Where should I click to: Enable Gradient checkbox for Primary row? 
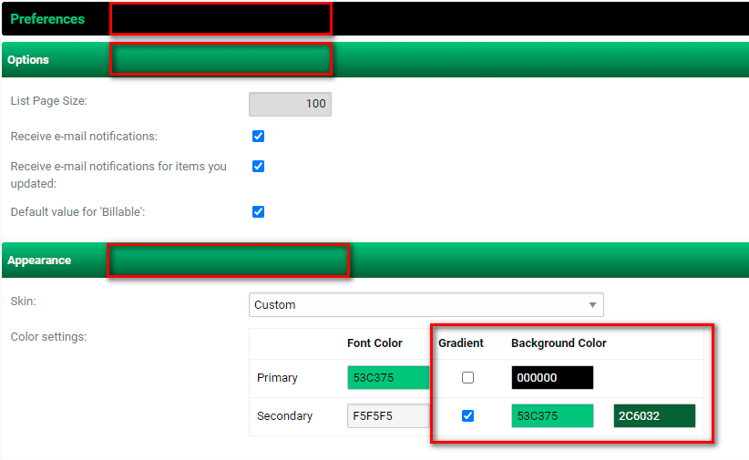pos(468,378)
